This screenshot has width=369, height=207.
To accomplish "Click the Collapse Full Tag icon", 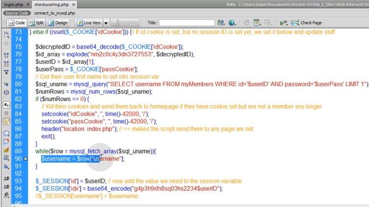I will tap(6, 56).
